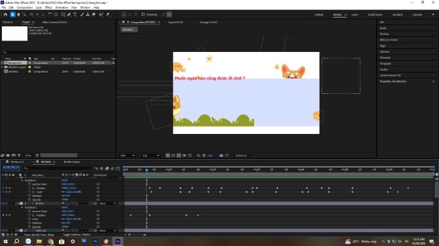
Task: Expand the Paragraph panel
Action: (385, 63)
